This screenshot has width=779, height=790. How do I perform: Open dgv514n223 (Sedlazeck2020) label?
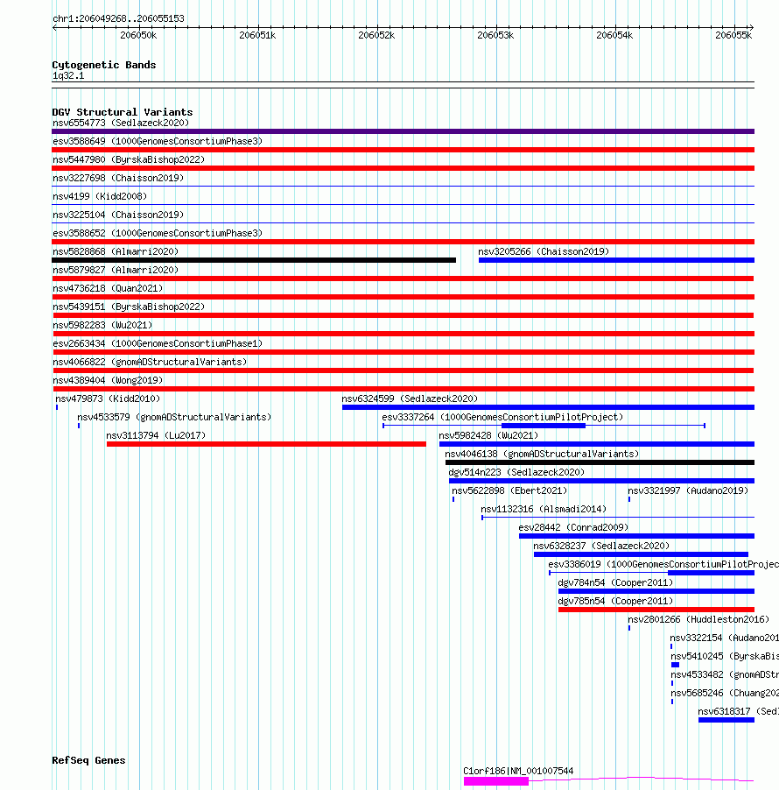point(516,473)
